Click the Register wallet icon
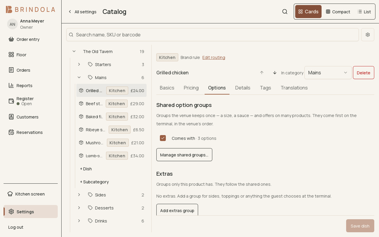 (x=11, y=101)
